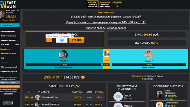Screen dimensions: 190x107
Task: Open Служба поддержки in the sidebar
Action: click(9, 71)
